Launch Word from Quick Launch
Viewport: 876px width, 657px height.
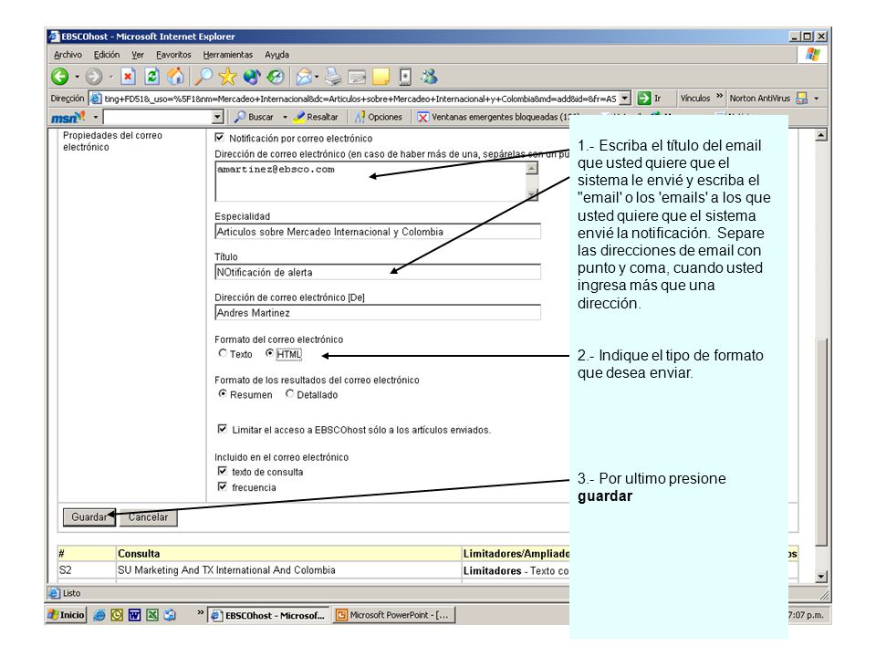(x=135, y=615)
